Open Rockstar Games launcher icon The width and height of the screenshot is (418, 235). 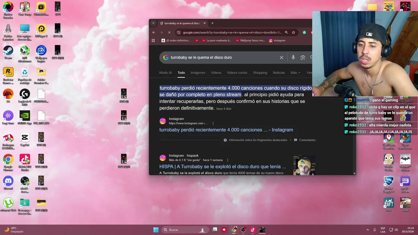pyautogui.click(x=8, y=75)
